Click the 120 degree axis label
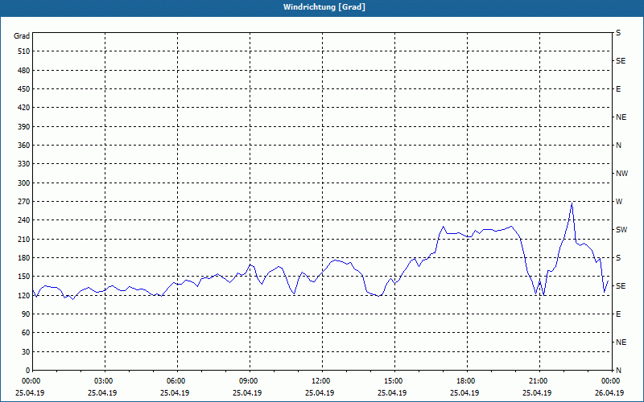 [x=24, y=295]
